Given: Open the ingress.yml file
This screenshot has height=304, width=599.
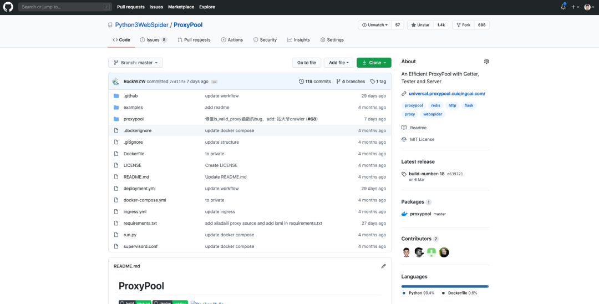Looking at the screenshot, I should [x=135, y=211].
